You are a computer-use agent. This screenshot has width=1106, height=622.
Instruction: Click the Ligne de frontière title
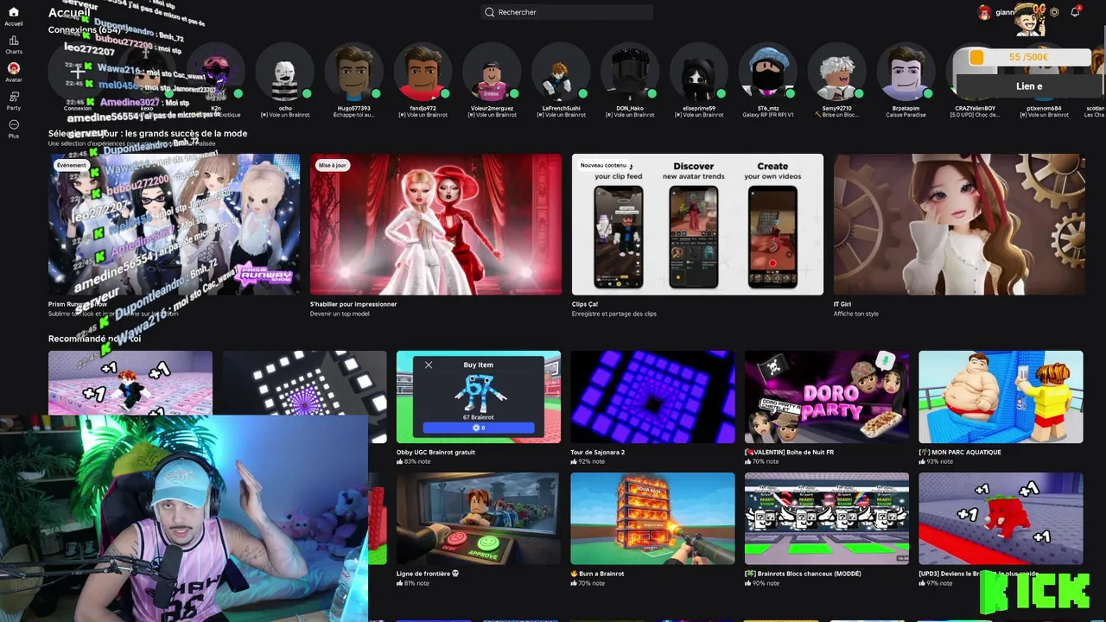428,574
